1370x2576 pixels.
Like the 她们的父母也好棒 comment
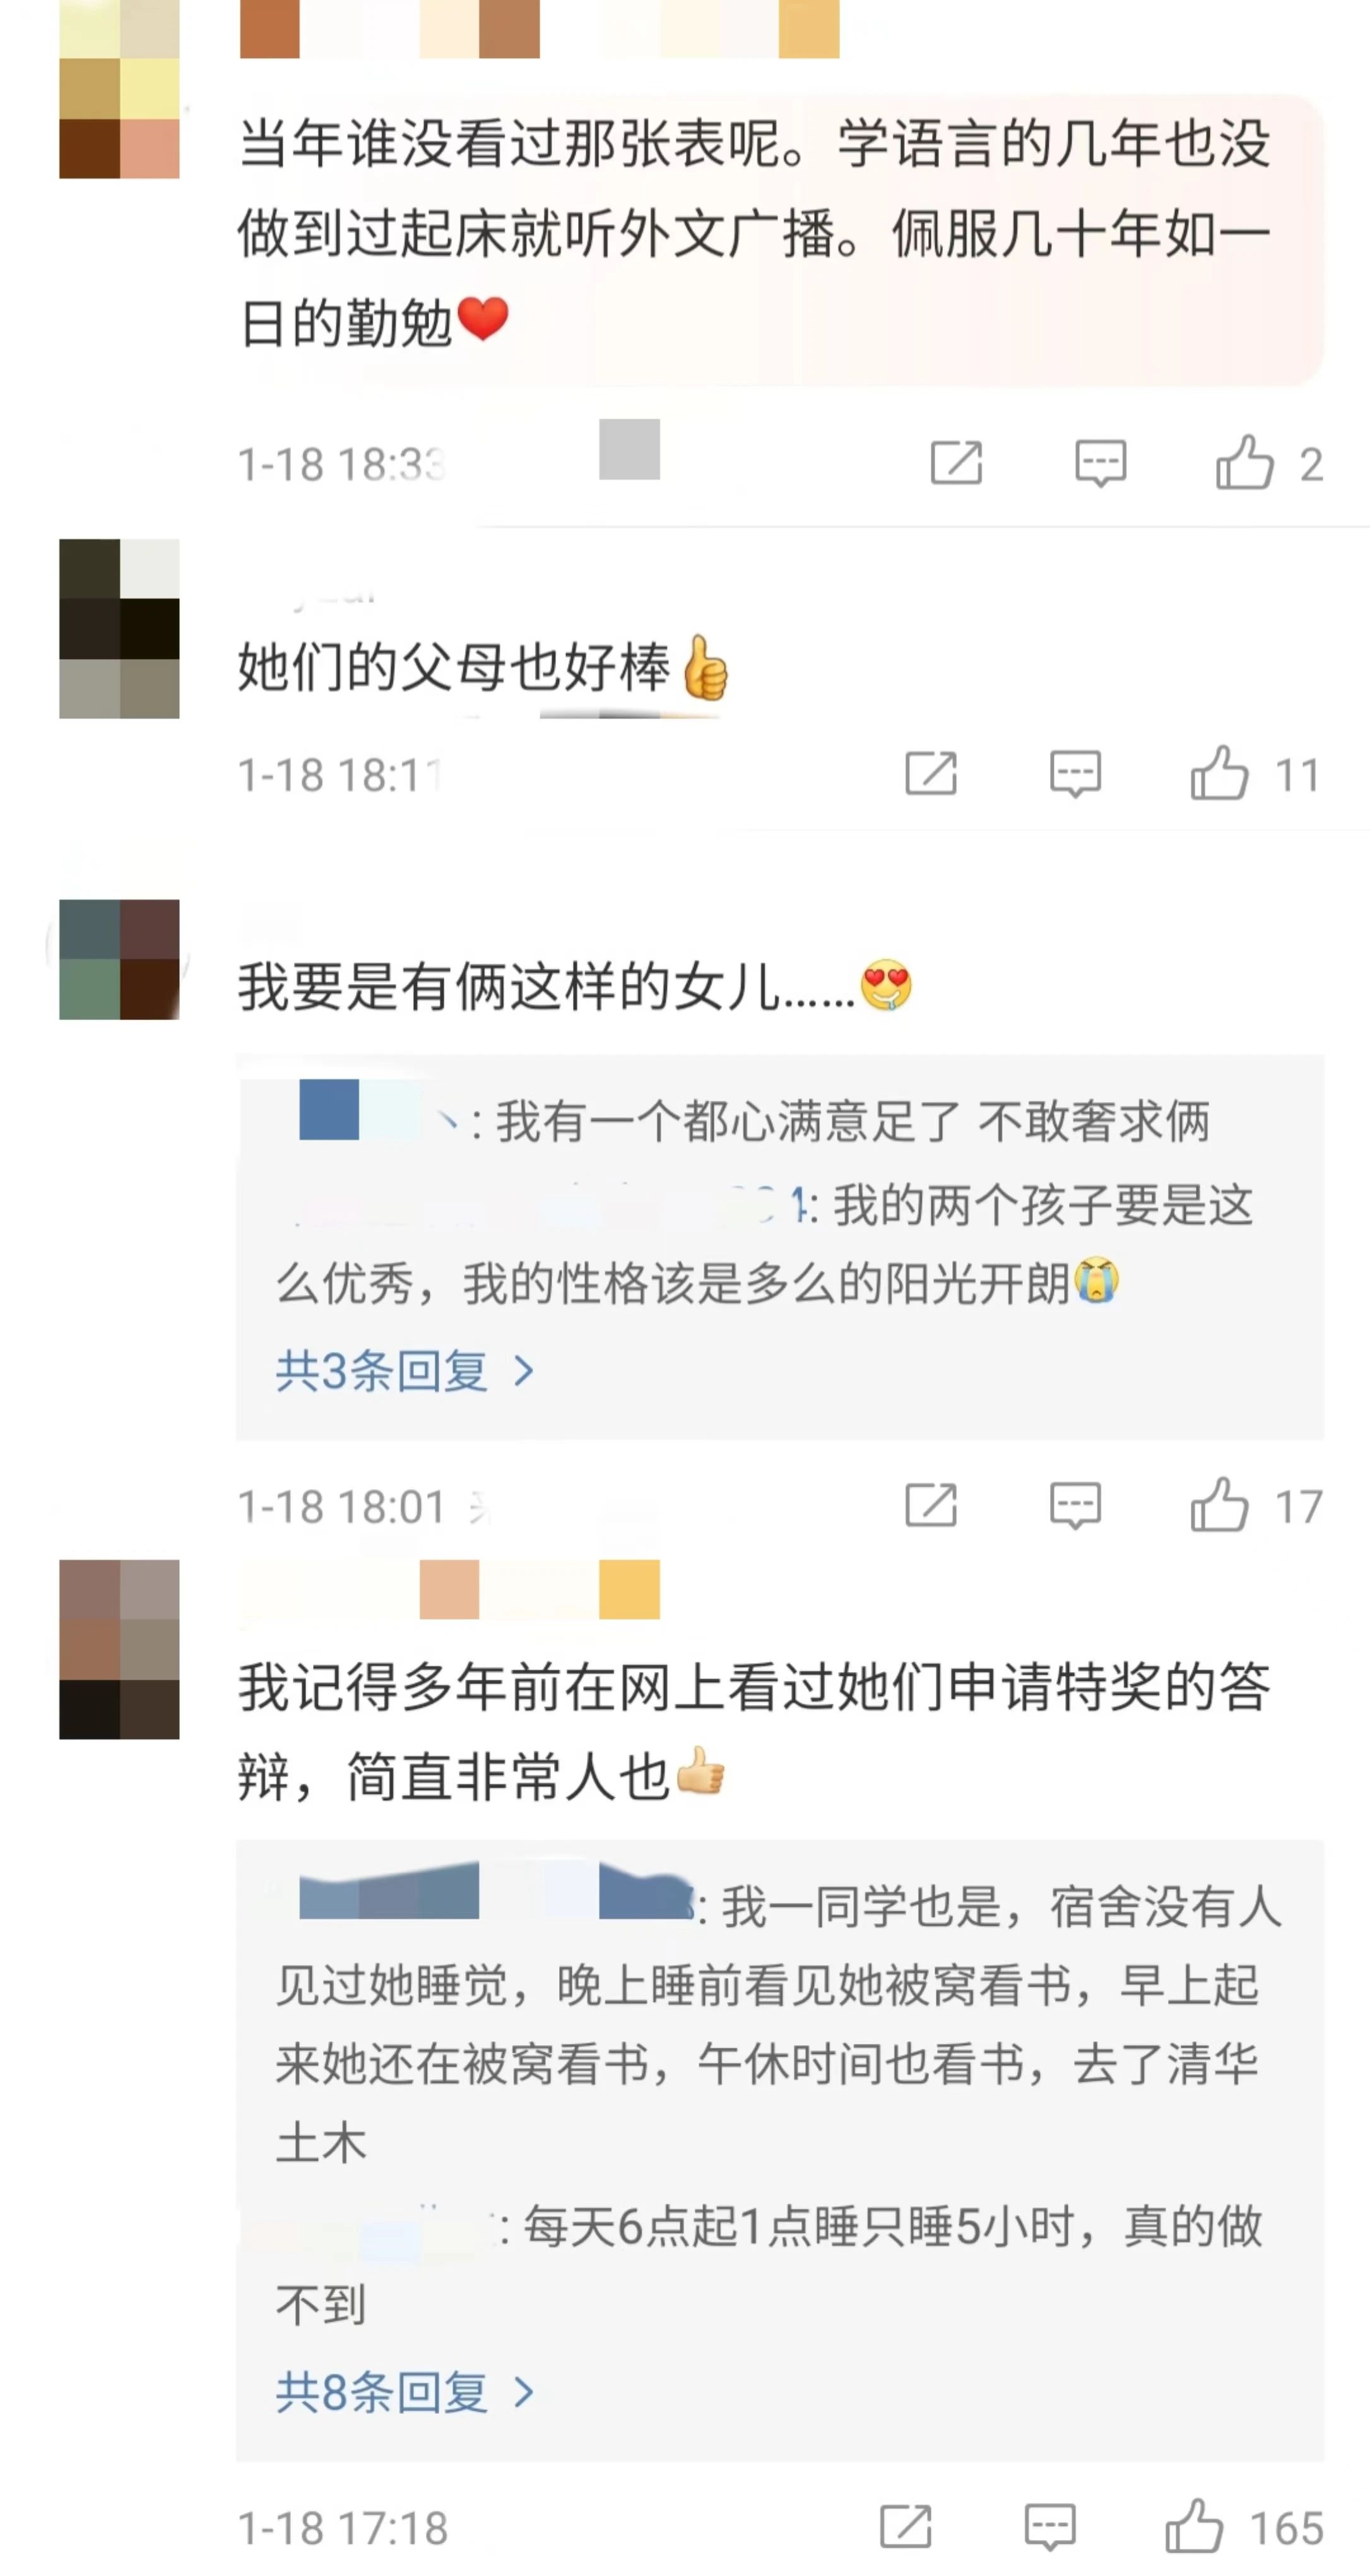tap(1219, 774)
